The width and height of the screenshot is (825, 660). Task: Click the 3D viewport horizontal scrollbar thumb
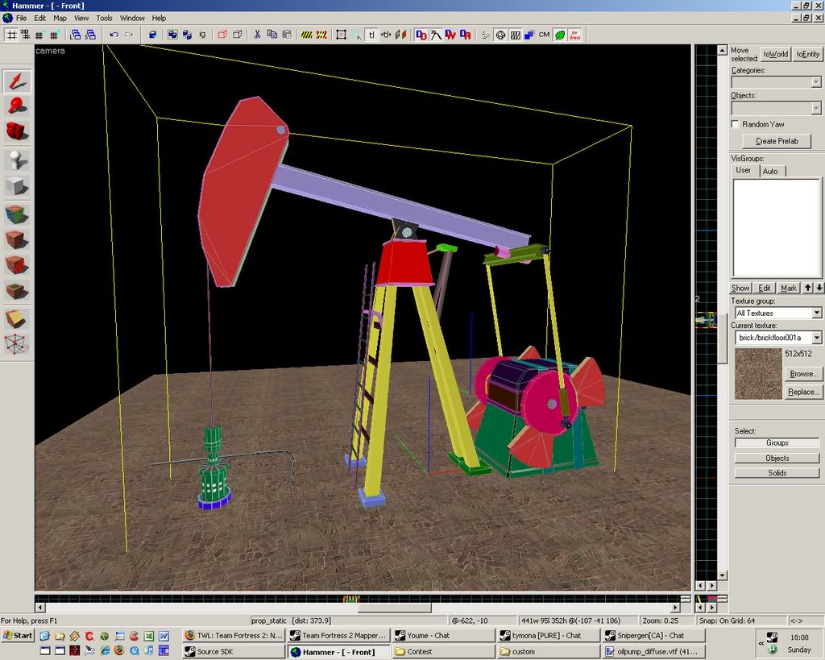(x=394, y=608)
